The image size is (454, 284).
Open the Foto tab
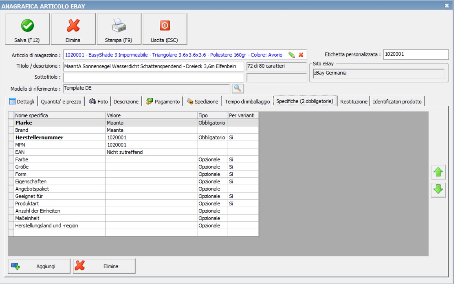pyautogui.click(x=99, y=102)
